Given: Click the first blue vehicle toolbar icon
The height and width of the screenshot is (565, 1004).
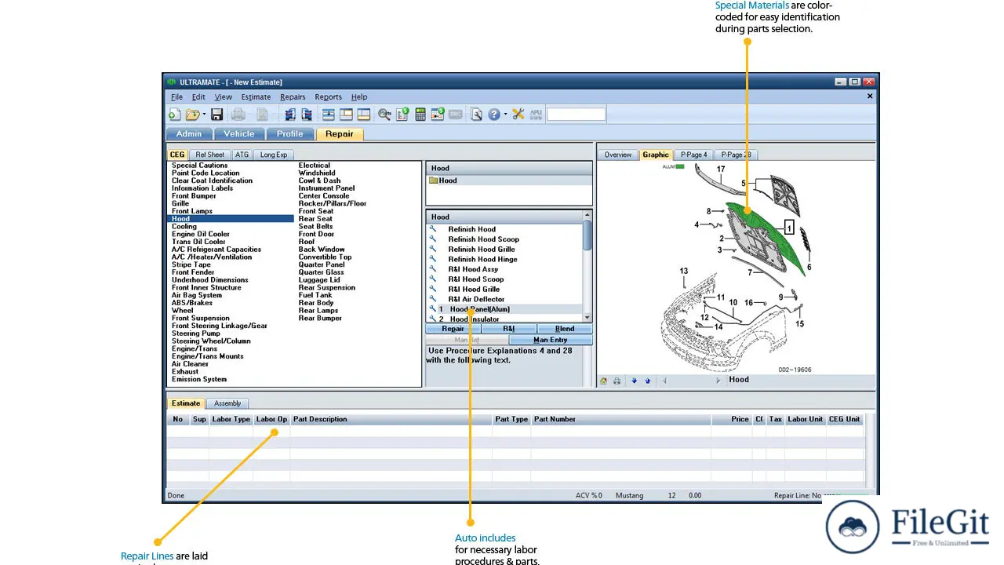Looking at the screenshot, I should (289, 115).
